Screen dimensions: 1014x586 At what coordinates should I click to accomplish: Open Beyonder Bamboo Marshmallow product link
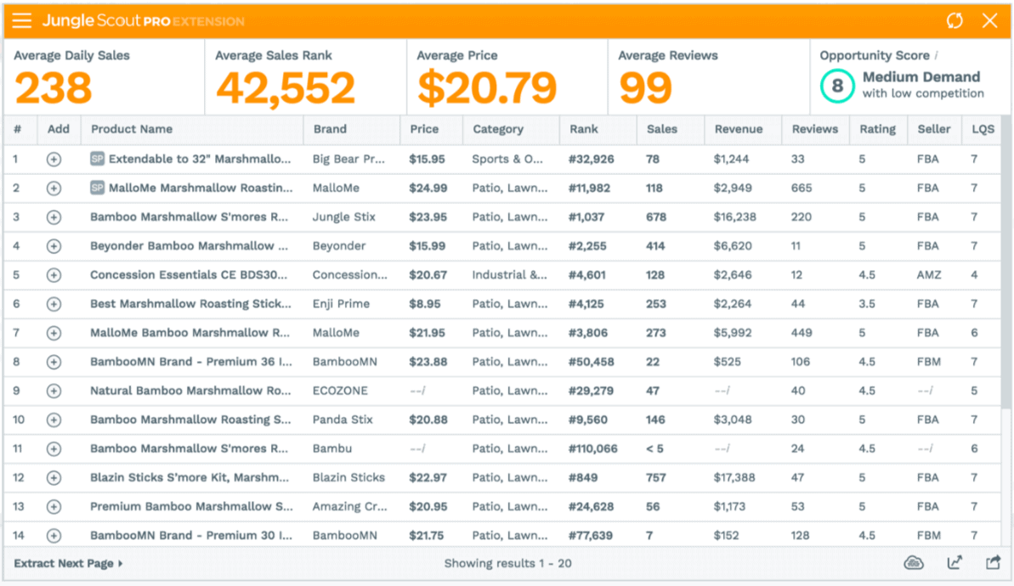(190, 246)
